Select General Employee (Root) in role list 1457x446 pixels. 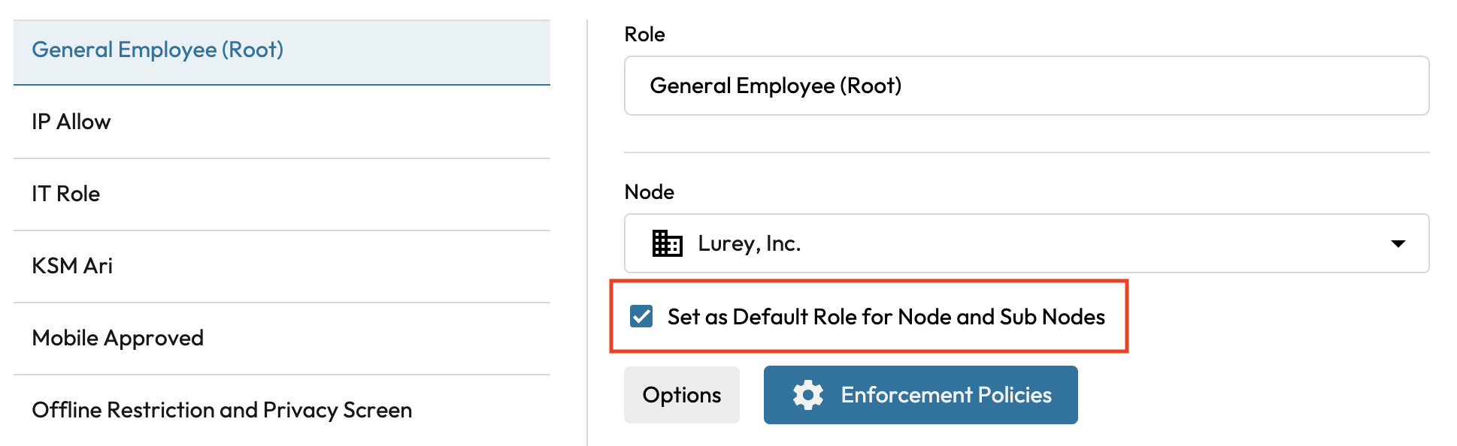pyautogui.click(x=157, y=50)
